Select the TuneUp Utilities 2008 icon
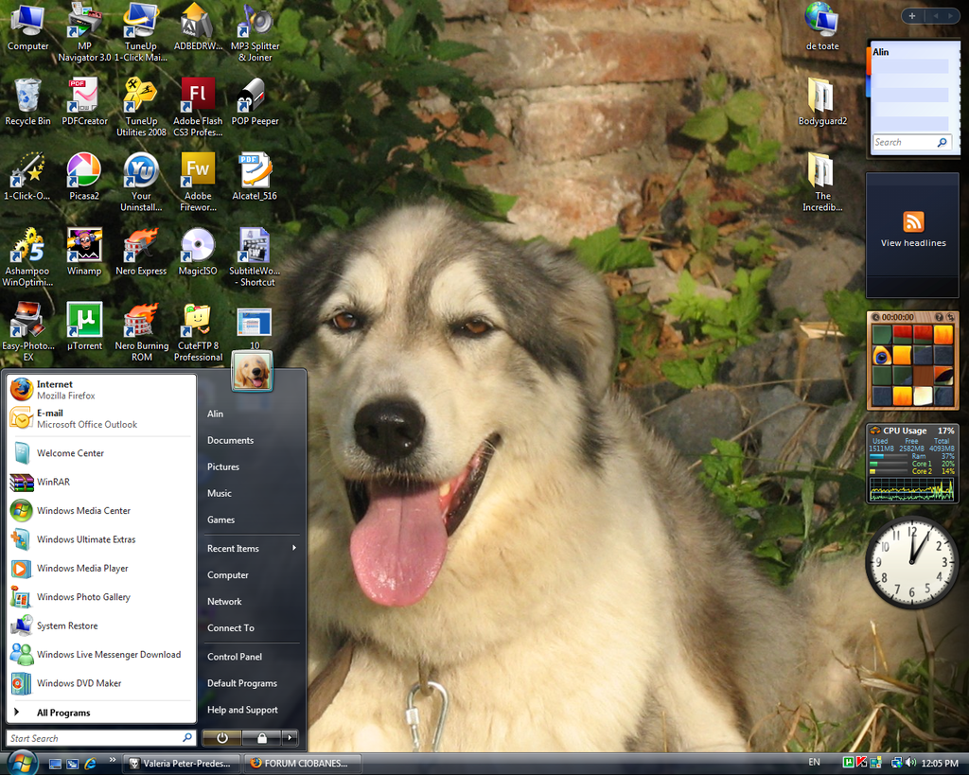 pyautogui.click(x=141, y=108)
